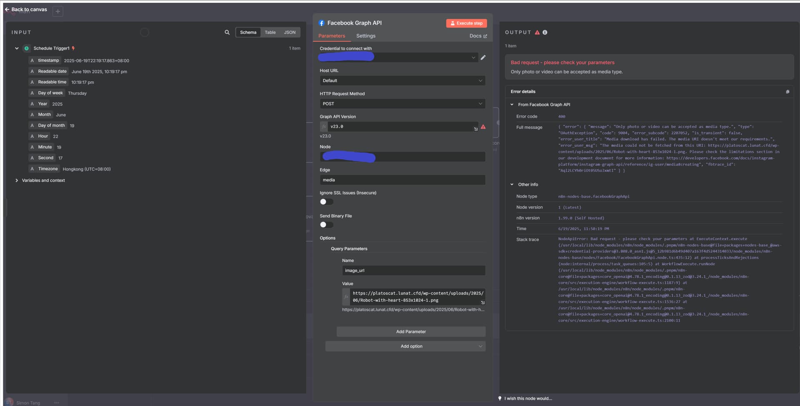Select the Month field pill
This screenshot has height=406, width=800.
[40, 115]
